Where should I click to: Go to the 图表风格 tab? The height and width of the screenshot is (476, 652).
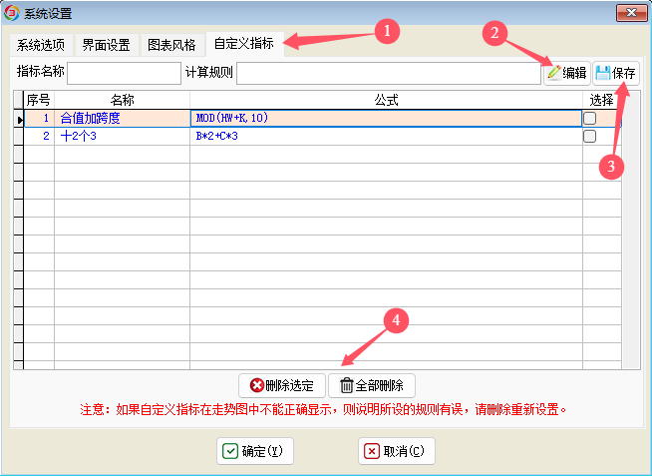(171, 45)
